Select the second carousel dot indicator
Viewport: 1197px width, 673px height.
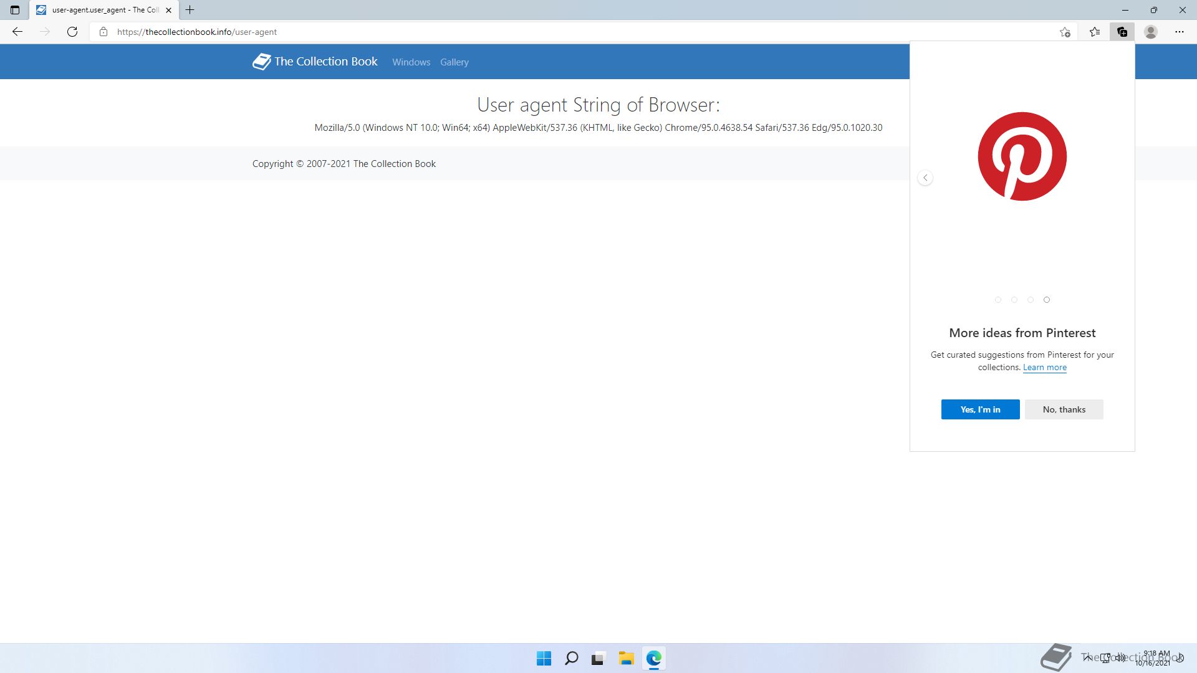1014,300
